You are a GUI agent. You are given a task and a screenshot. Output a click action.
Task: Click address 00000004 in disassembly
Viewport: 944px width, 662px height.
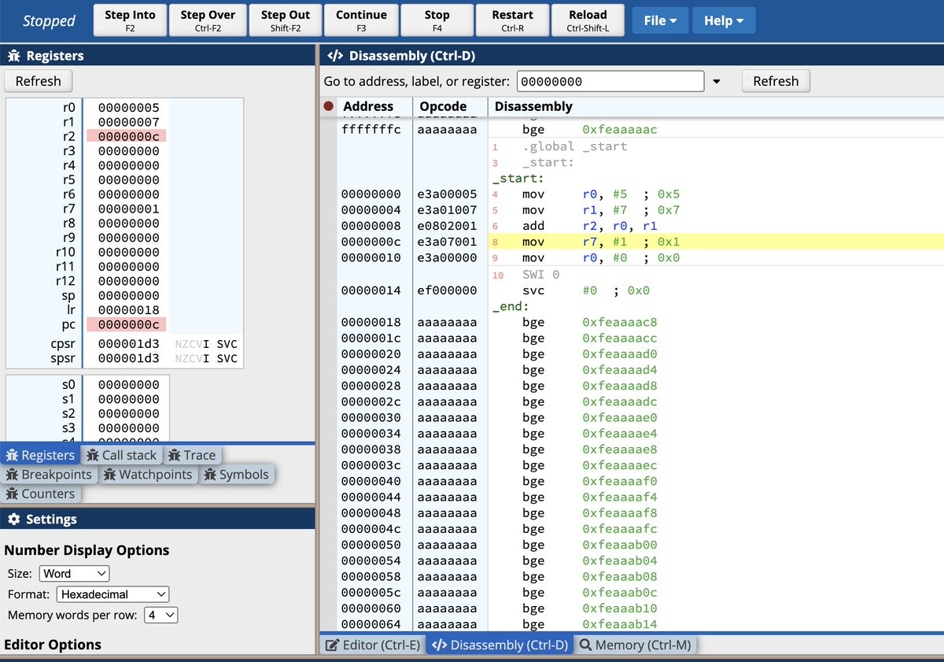pos(371,210)
